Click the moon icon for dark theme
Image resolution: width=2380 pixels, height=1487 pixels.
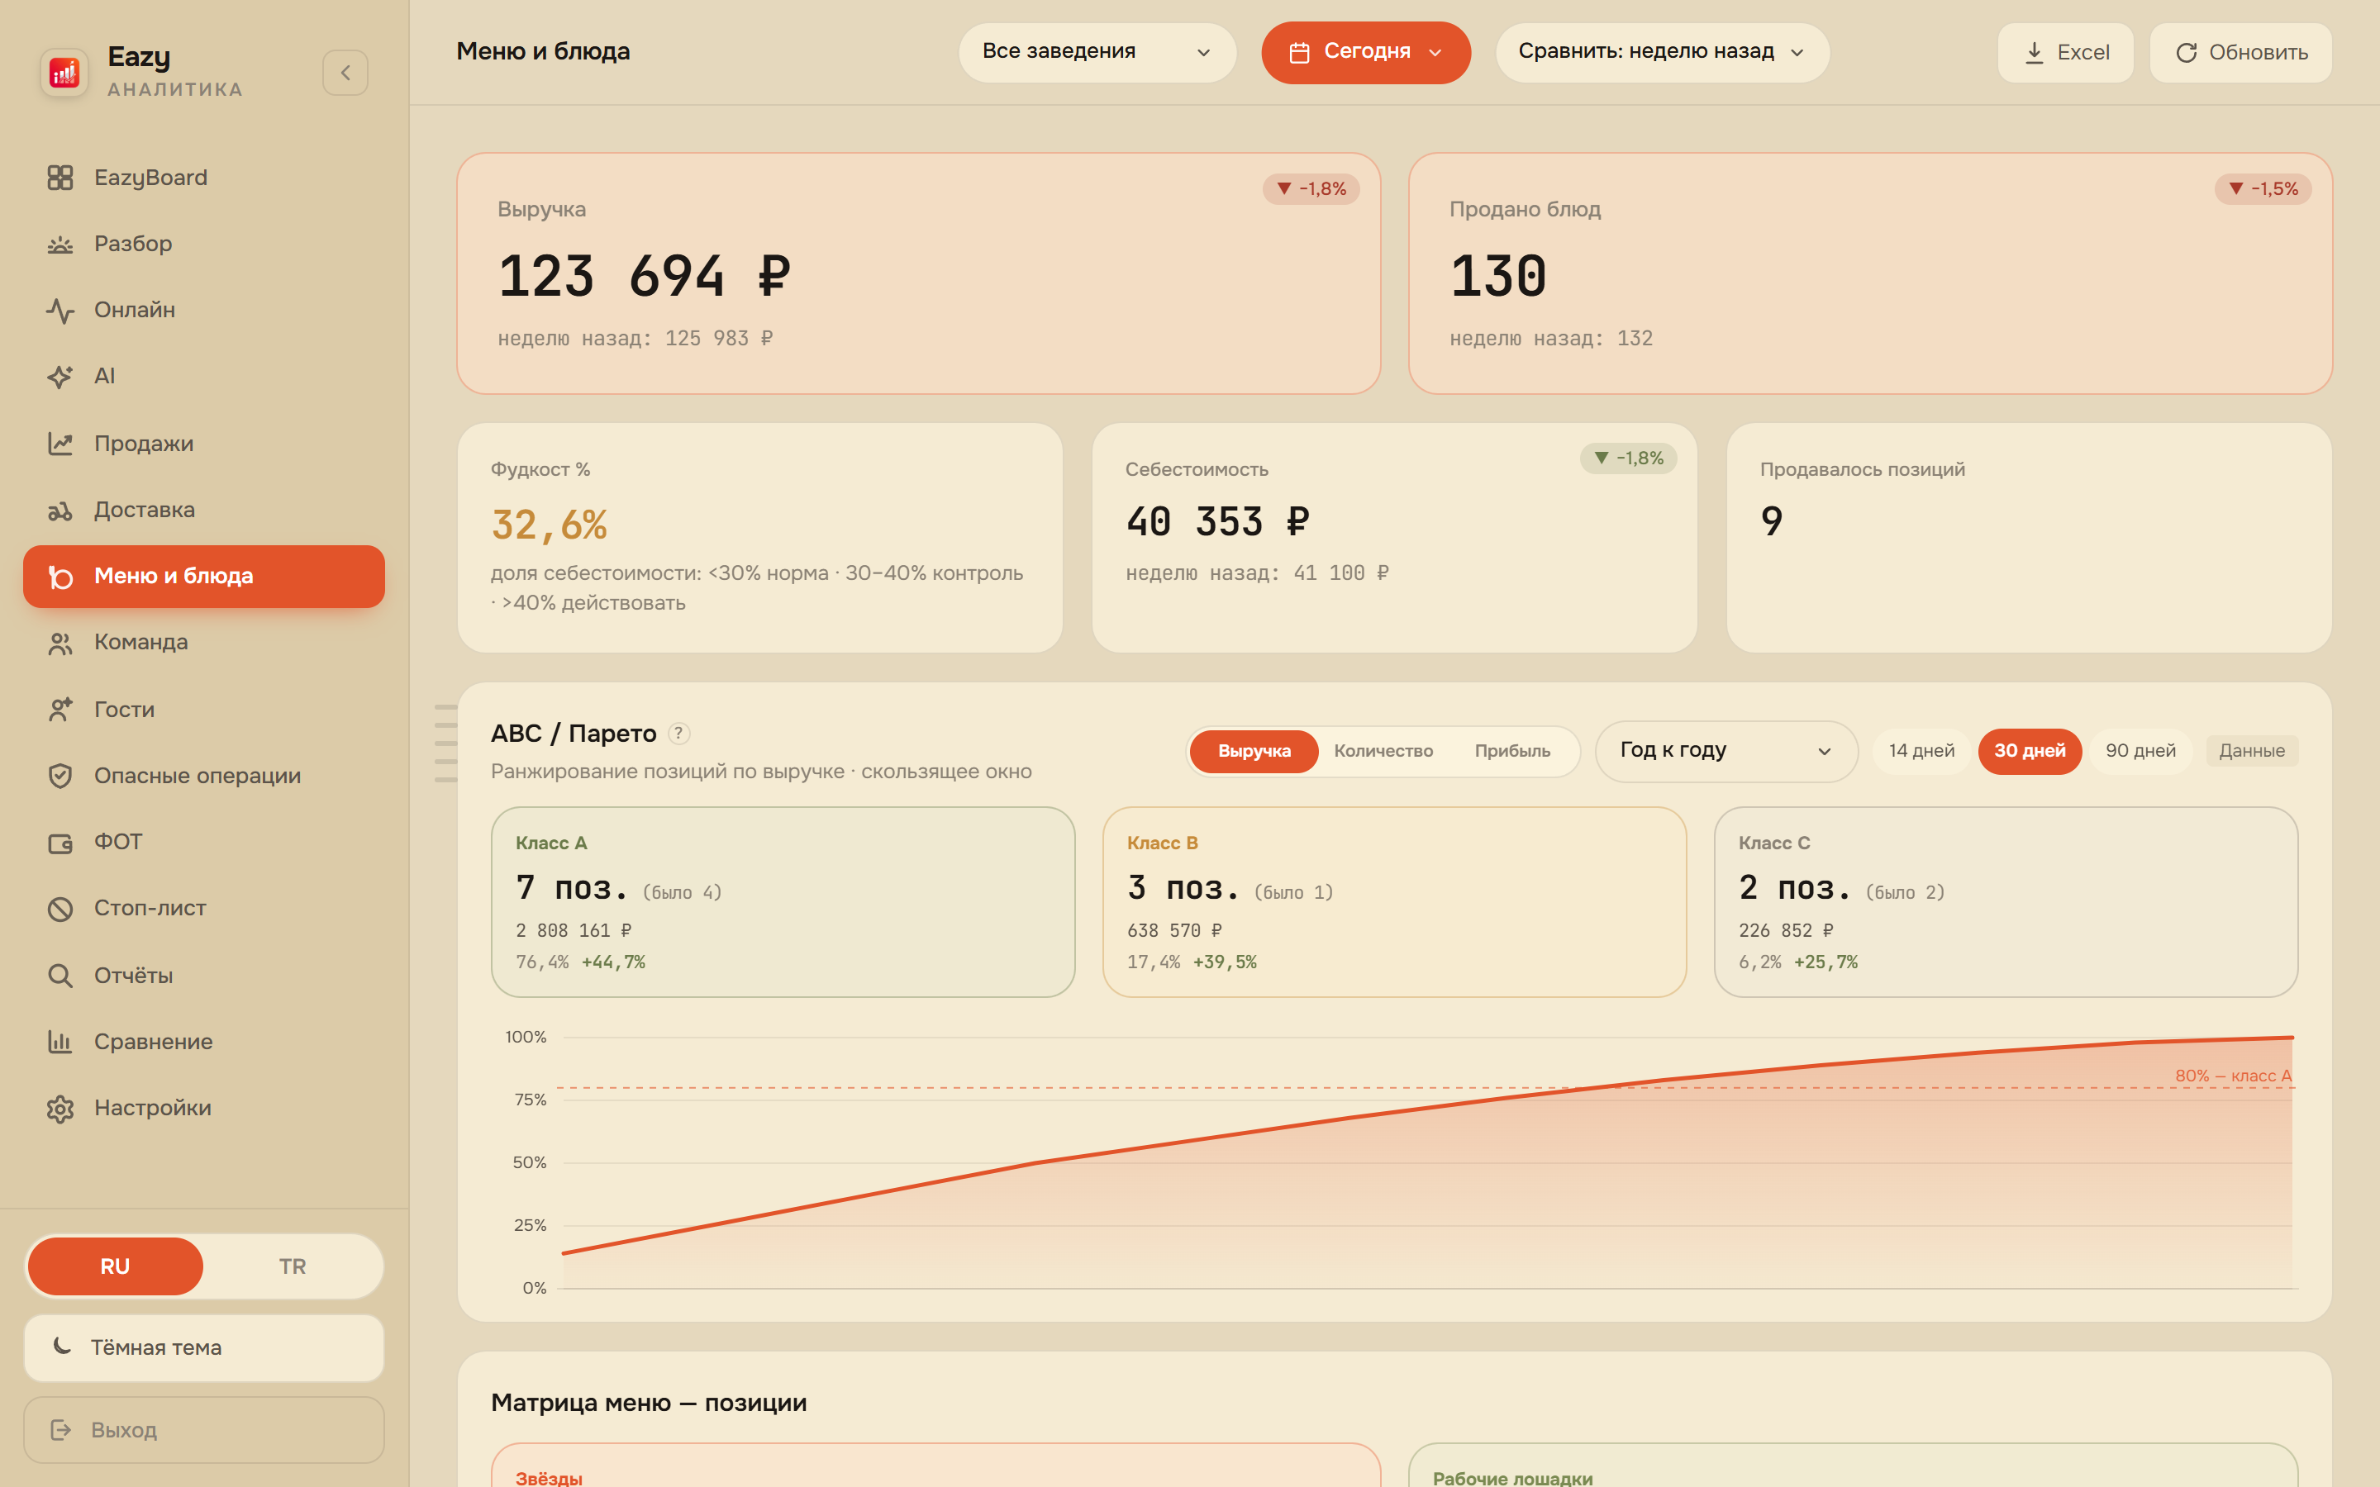pyautogui.click(x=62, y=1347)
